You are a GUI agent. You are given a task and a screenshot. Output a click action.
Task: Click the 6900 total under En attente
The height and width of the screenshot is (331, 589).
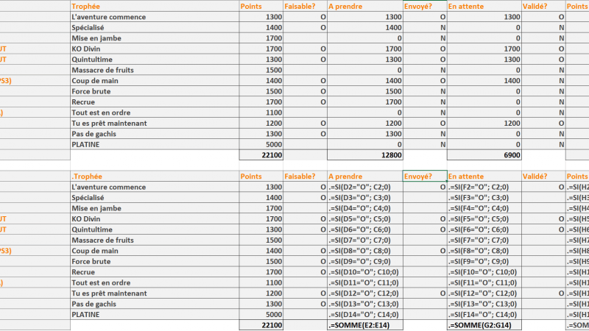pyautogui.click(x=484, y=155)
